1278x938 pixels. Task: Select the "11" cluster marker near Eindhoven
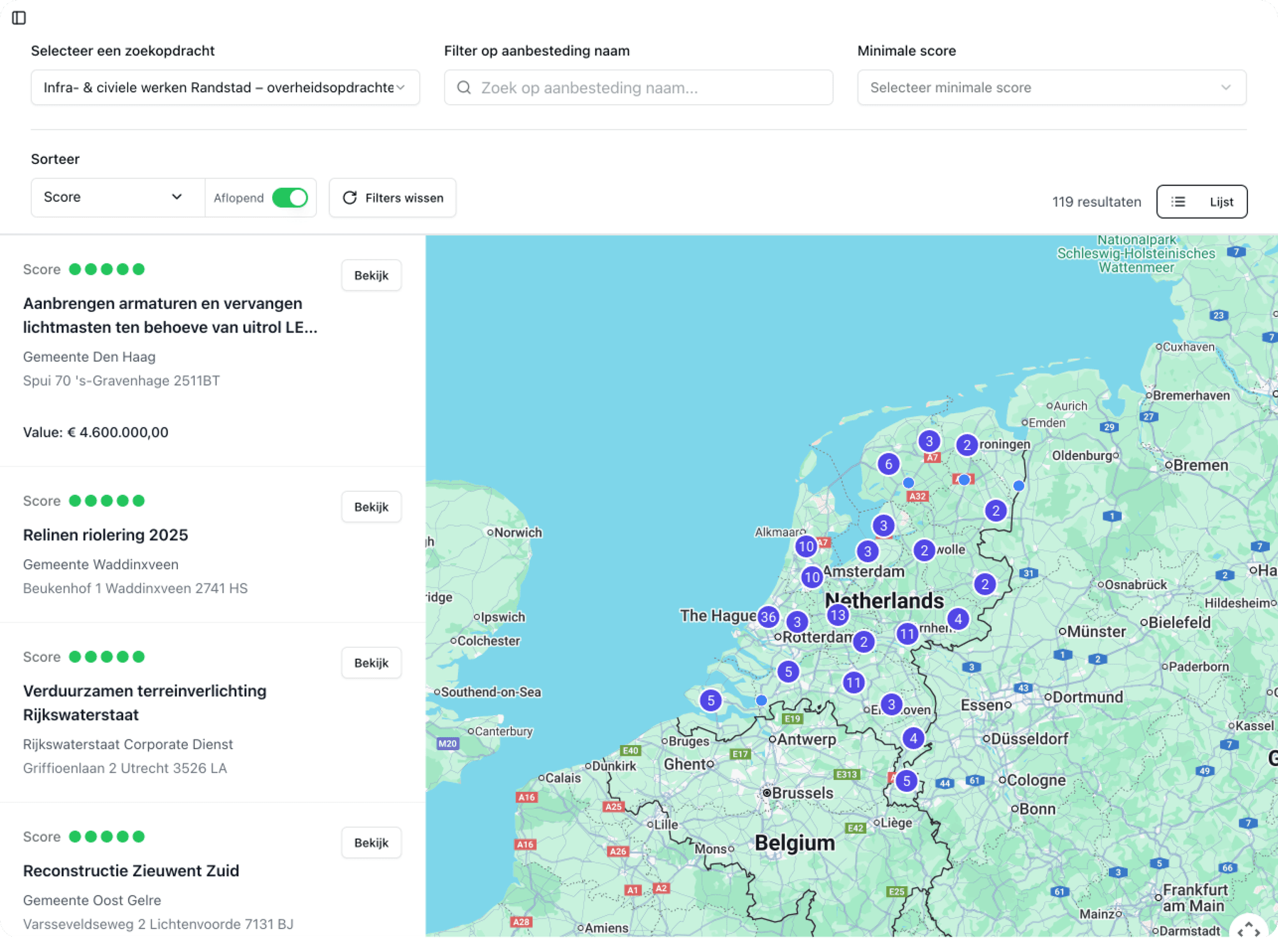854,682
